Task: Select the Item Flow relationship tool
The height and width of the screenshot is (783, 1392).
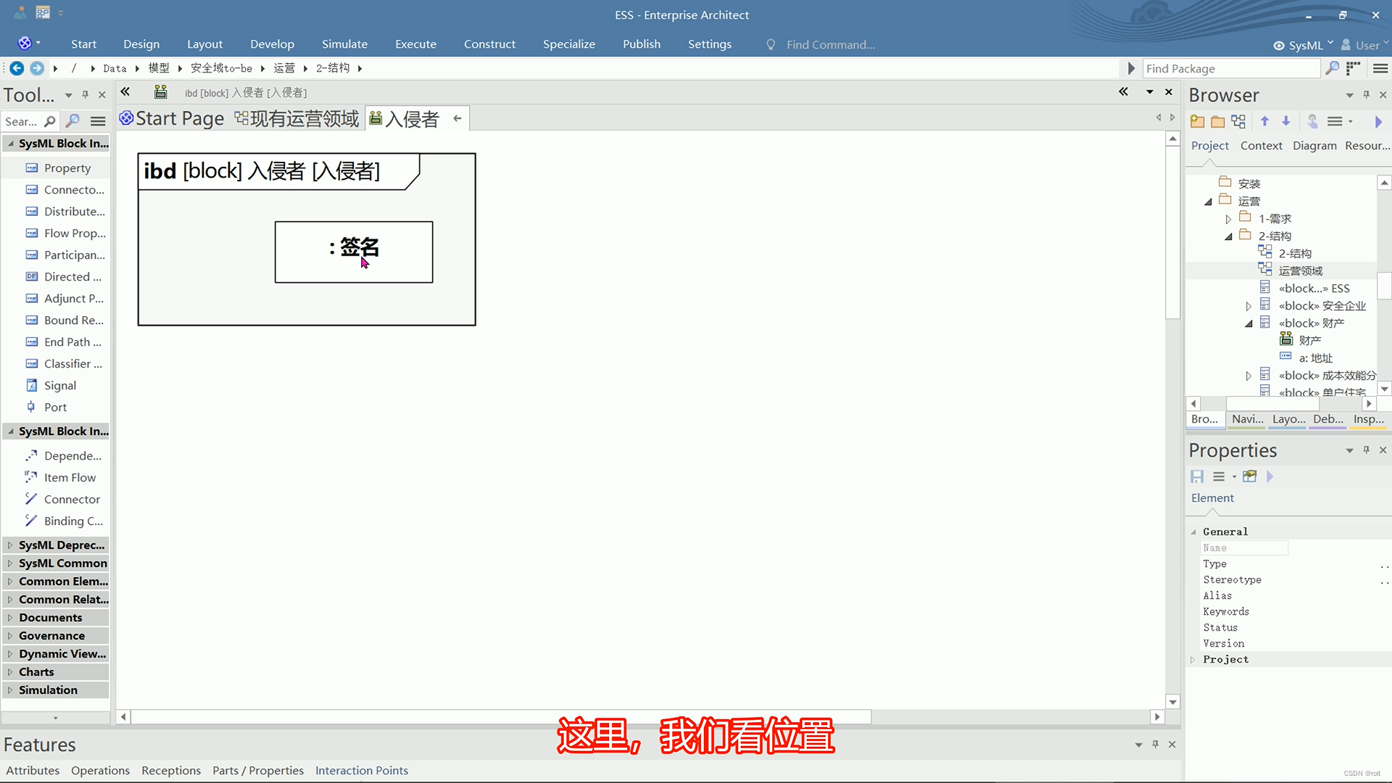Action: point(70,478)
